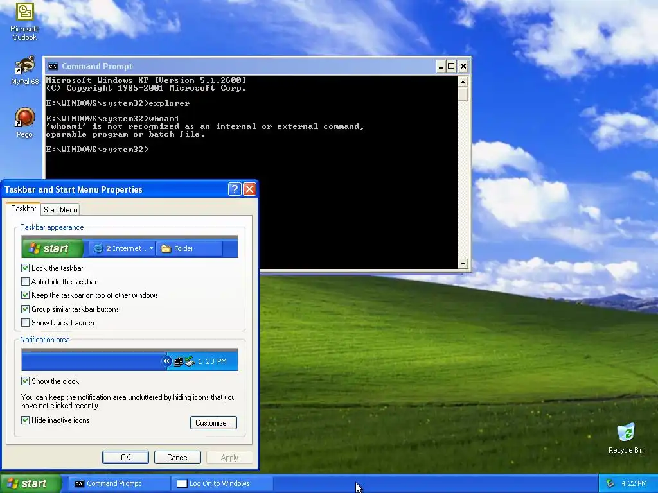The height and width of the screenshot is (493, 658).
Task: Enable Show Quick Launch checkbox
Action: coord(25,322)
